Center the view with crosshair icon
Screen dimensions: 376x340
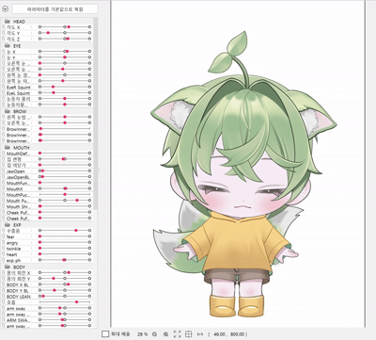[x=188, y=334]
